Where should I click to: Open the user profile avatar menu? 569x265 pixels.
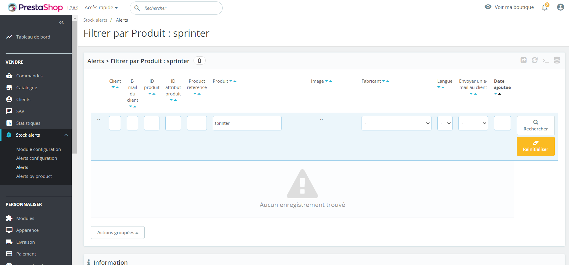560,7
